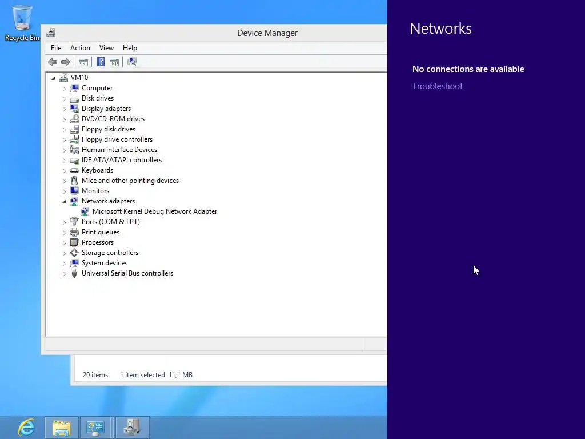Click the Back arrow in the Device Manager toolbar
This screenshot has height=439, width=585.
coord(53,62)
